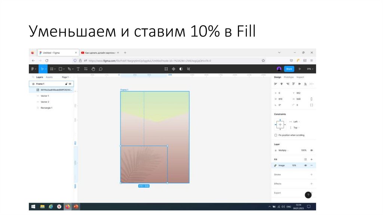The image size is (383, 215).
Task: Open the help question mark button
Action: [x=308, y=195]
